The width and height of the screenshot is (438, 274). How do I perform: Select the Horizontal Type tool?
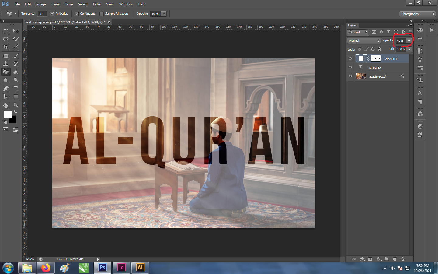(x=16, y=89)
